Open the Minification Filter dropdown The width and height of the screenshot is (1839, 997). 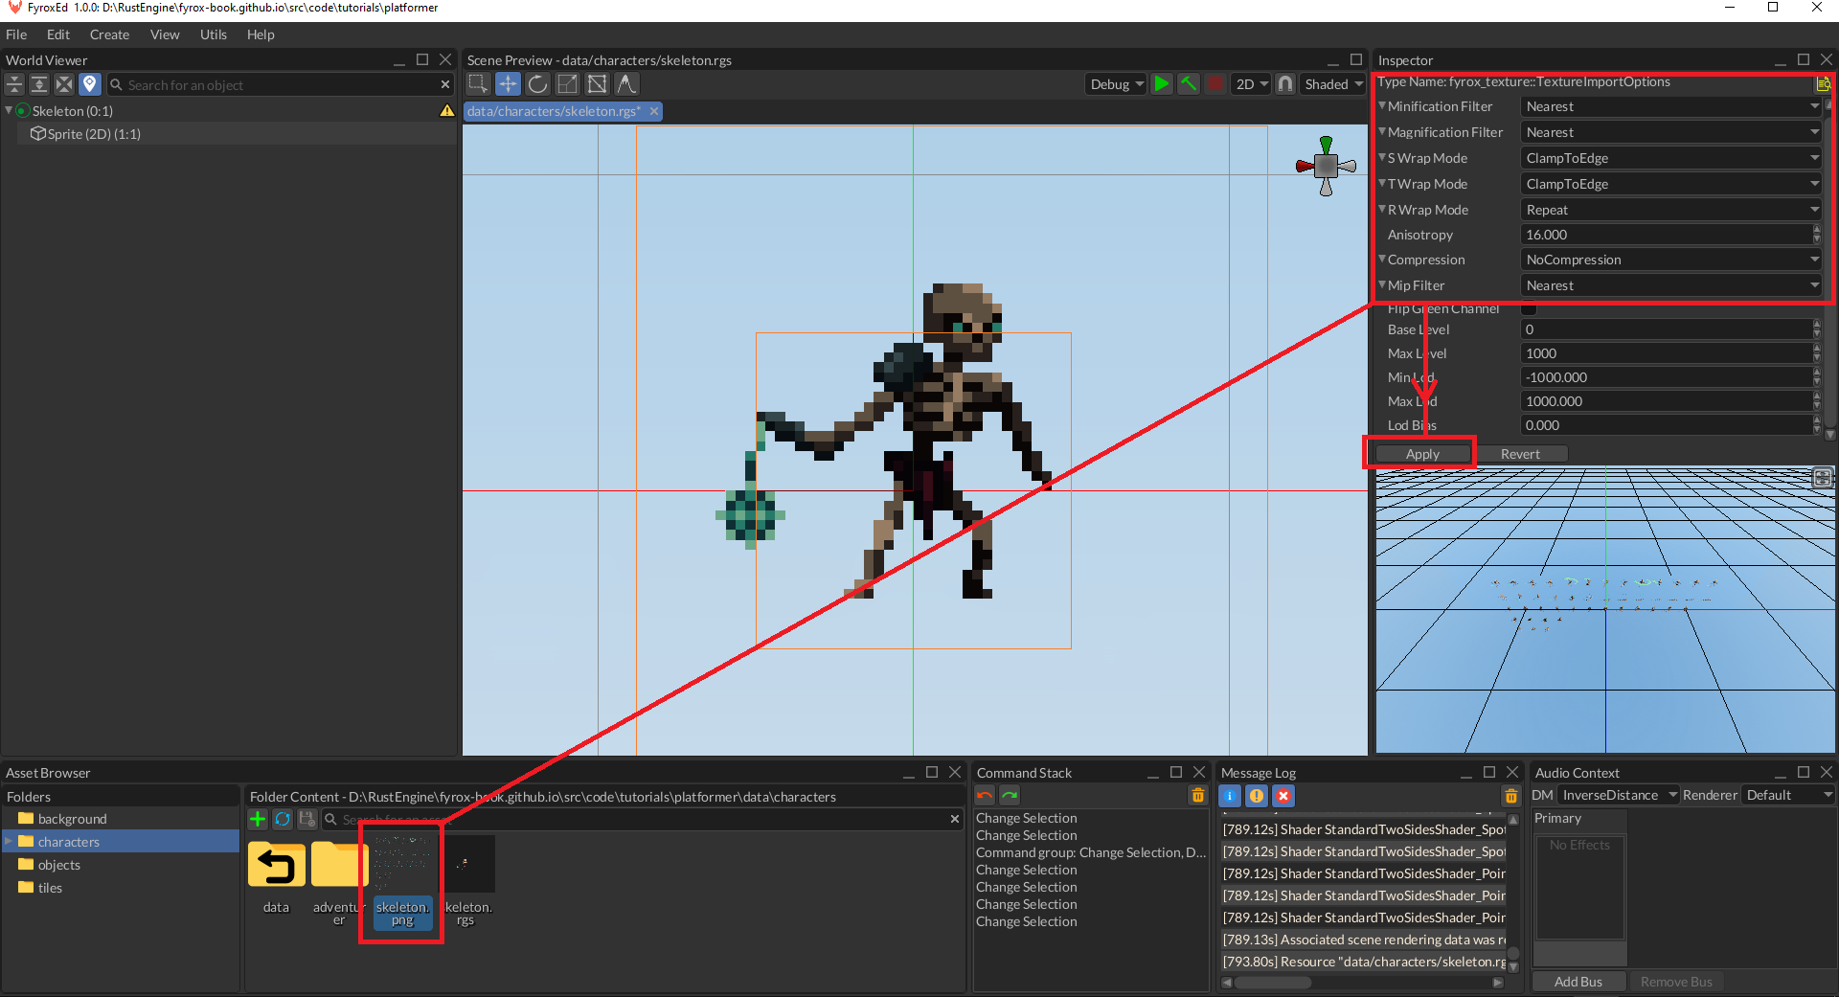[1671, 107]
